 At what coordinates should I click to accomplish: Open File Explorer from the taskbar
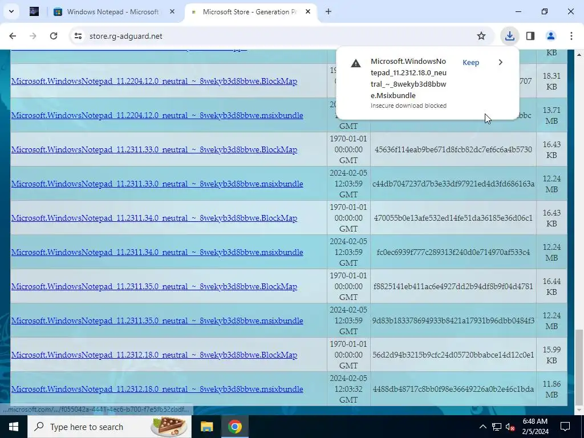206,427
